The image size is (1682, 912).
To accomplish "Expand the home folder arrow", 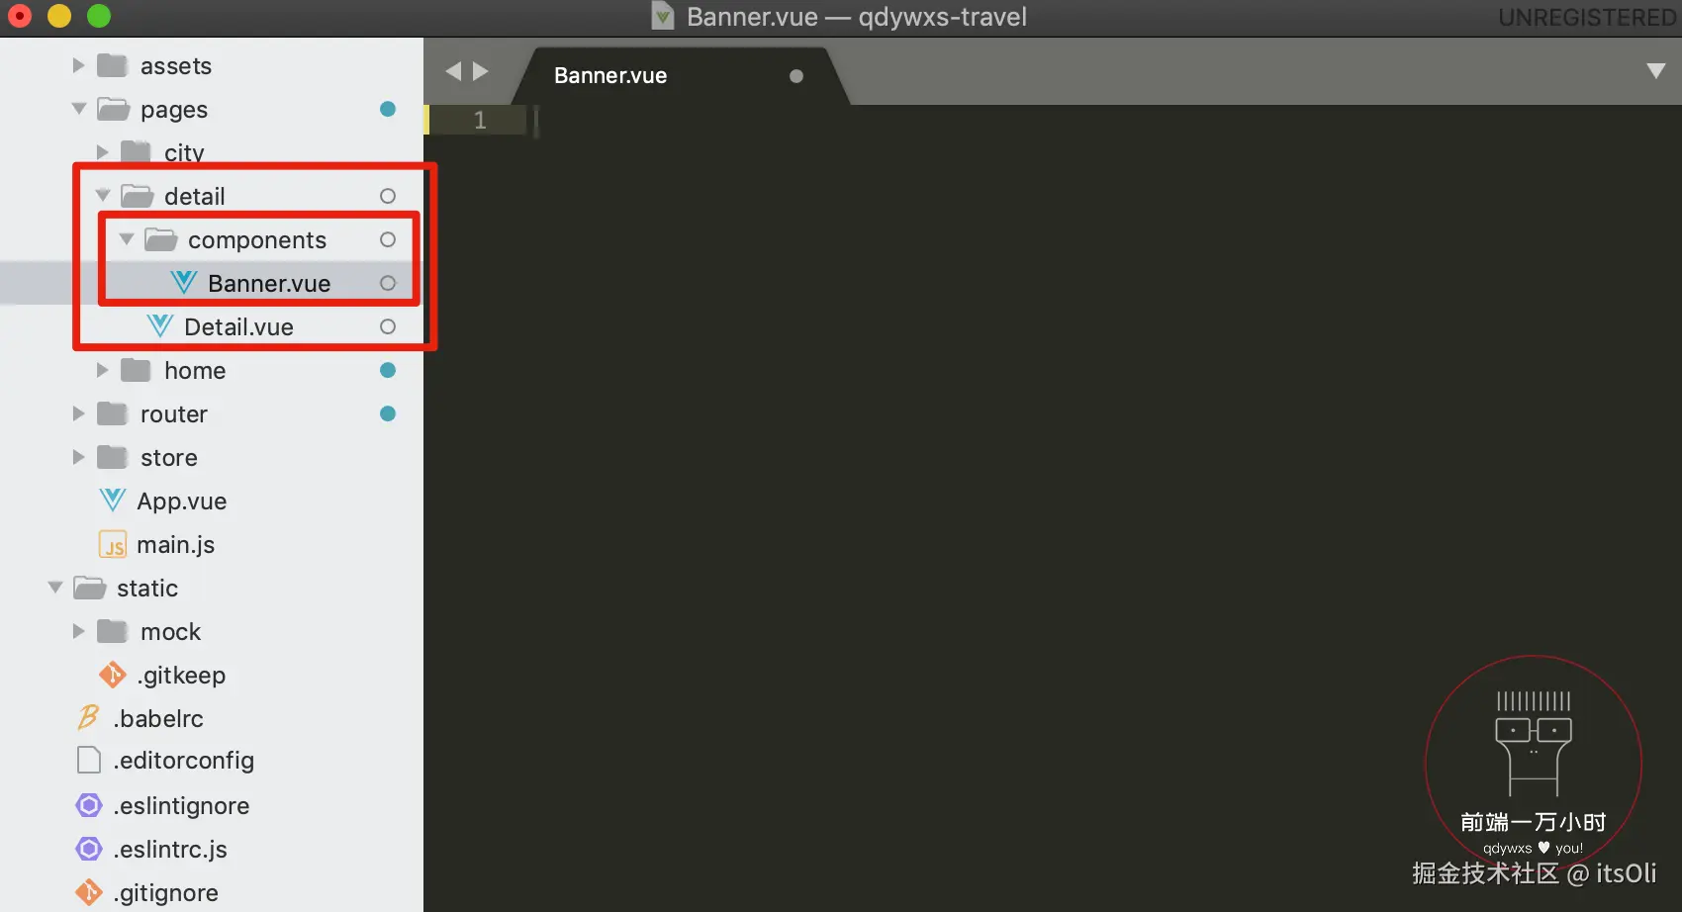I will tap(102, 370).
